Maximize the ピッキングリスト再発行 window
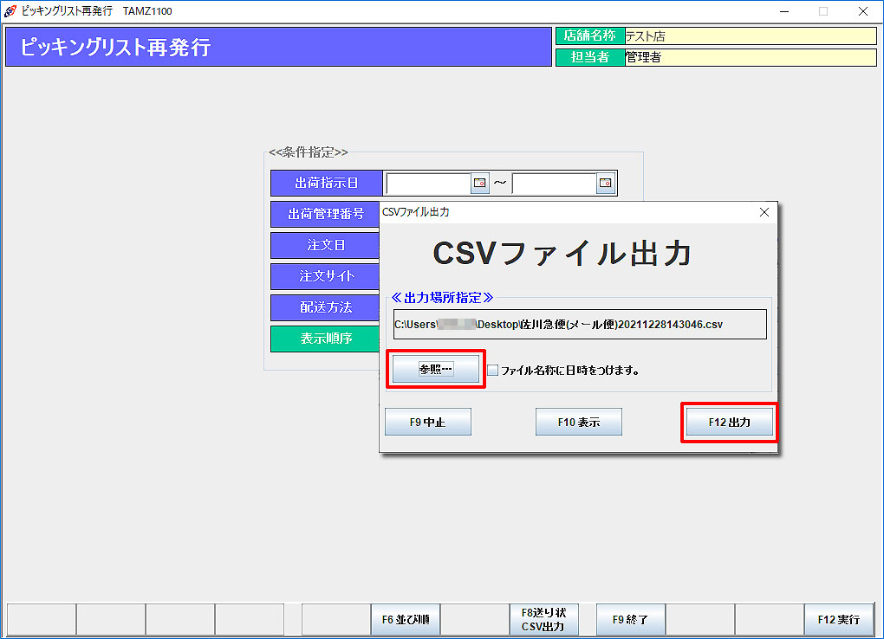The height and width of the screenshot is (639, 884). [x=823, y=11]
